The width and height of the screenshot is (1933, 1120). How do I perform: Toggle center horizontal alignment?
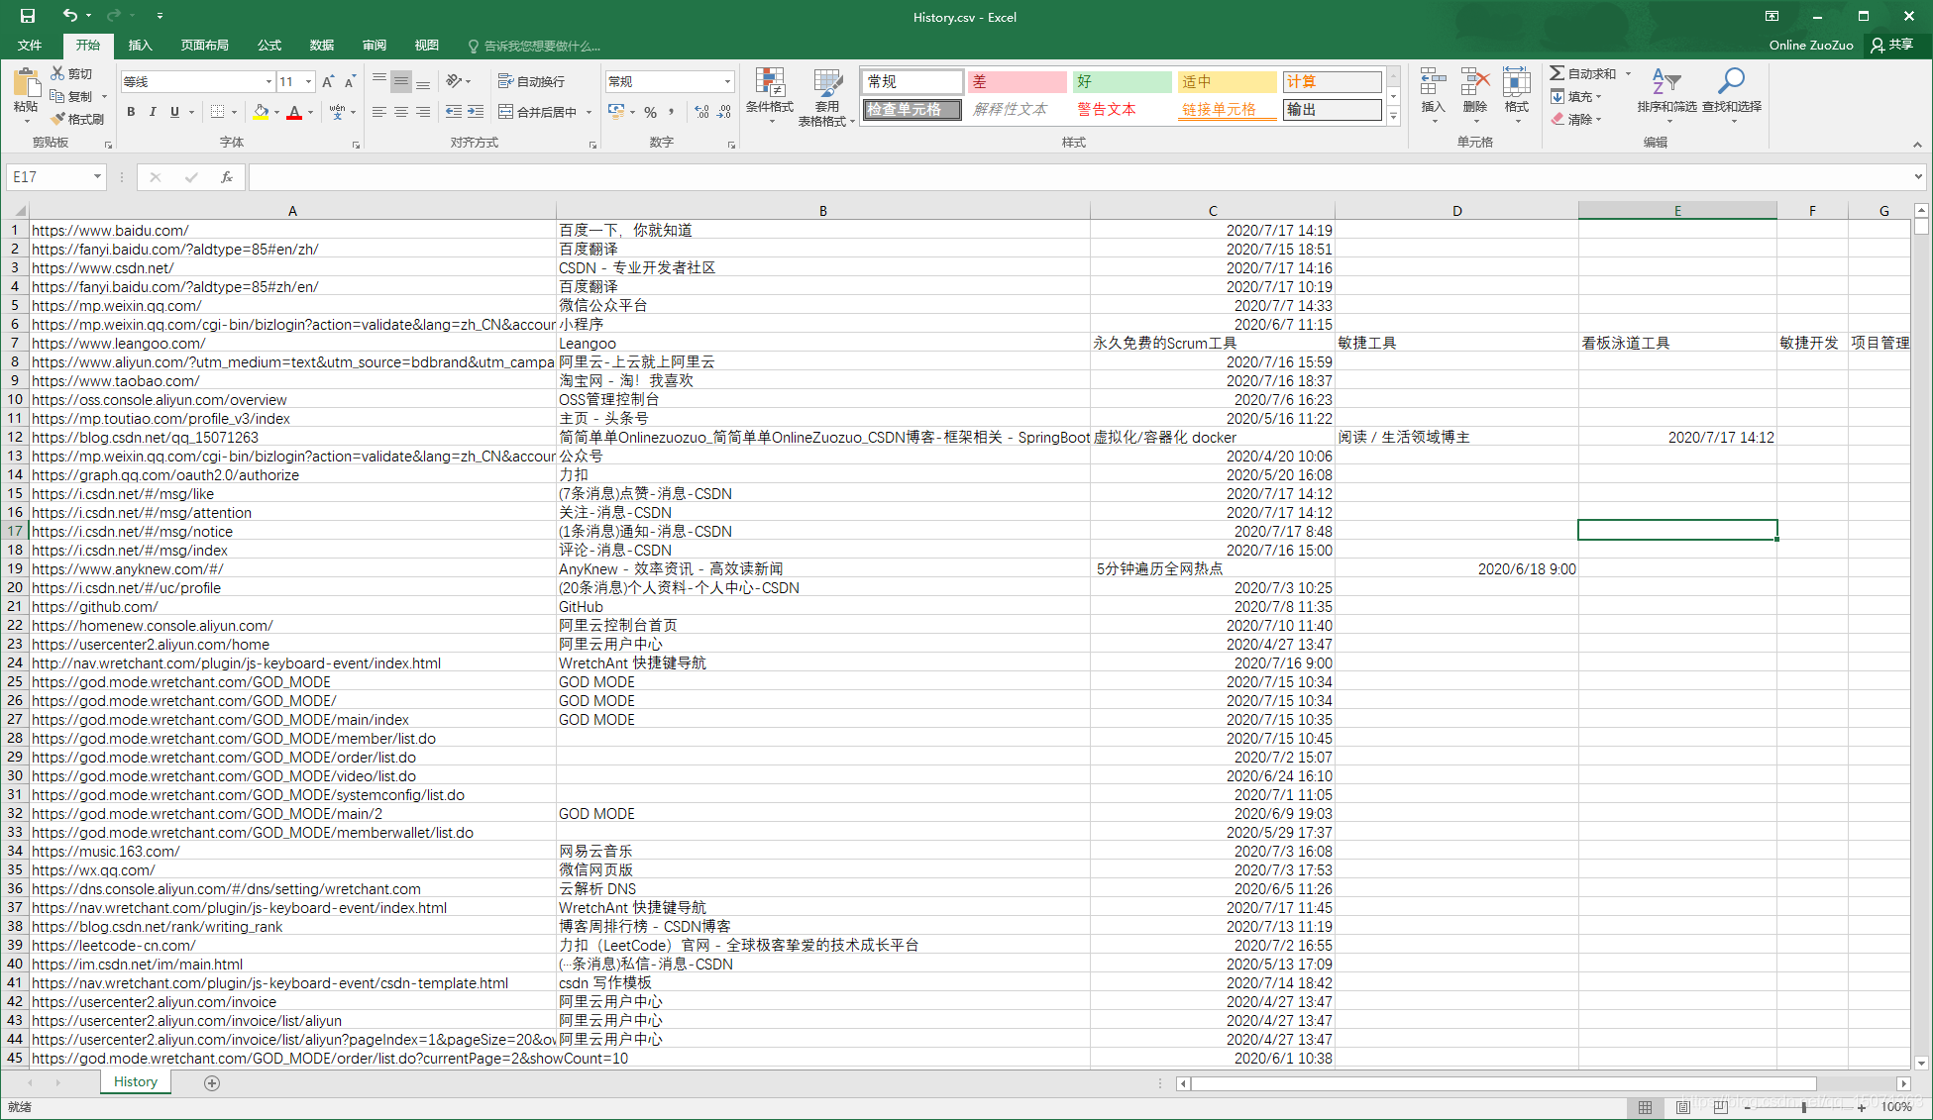[x=400, y=112]
